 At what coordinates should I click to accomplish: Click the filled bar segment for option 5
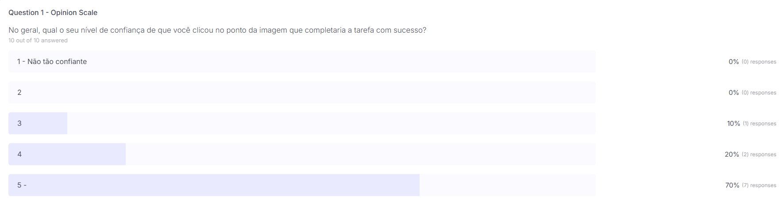pos(221,185)
